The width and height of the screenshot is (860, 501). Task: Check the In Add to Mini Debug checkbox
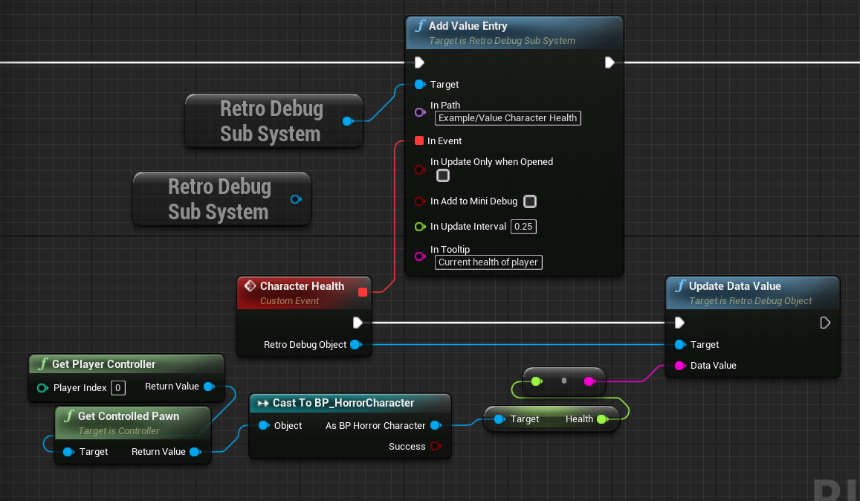click(x=530, y=201)
